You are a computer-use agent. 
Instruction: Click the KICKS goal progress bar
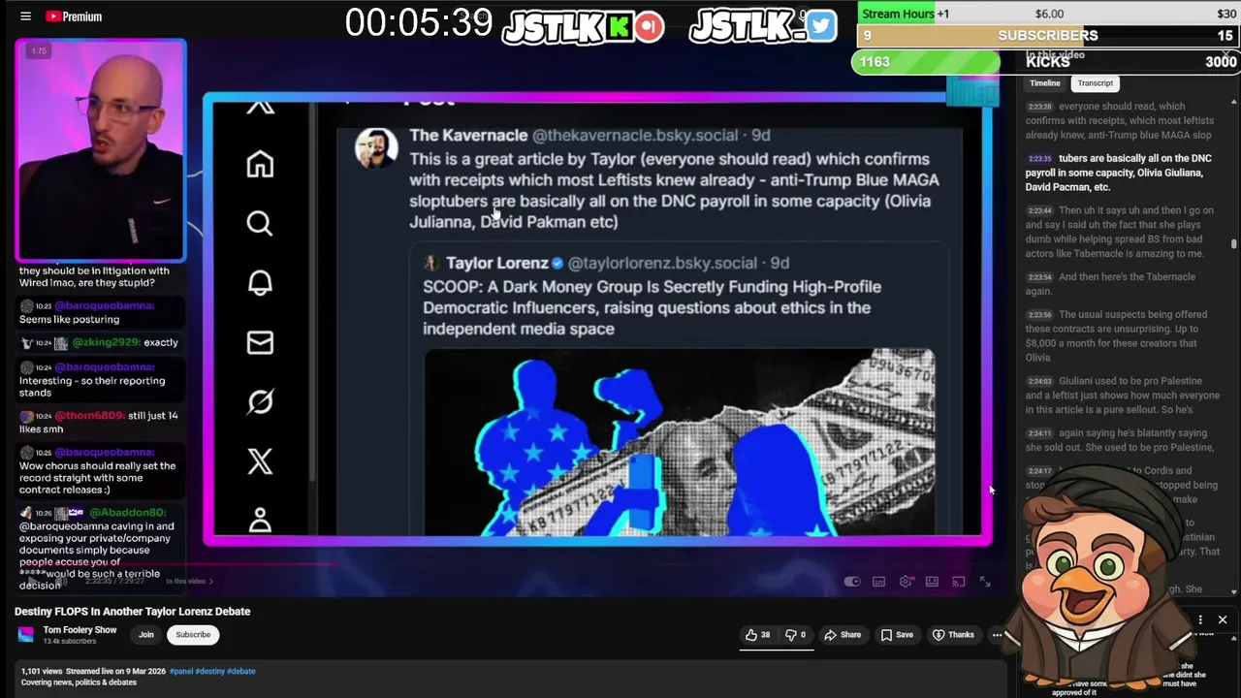[x=1047, y=61]
